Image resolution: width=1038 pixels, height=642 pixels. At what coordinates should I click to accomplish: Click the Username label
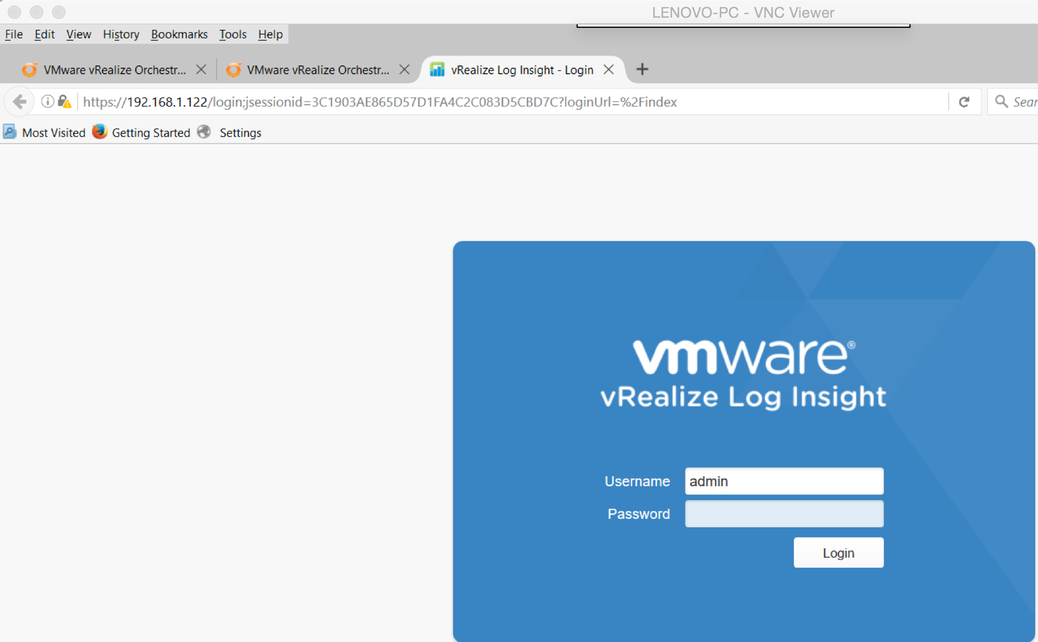click(x=637, y=481)
